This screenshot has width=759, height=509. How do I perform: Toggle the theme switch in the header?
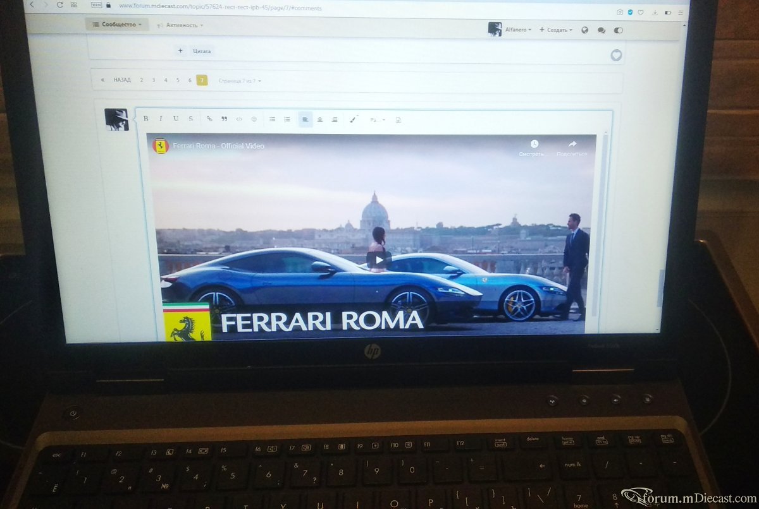(618, 30)
